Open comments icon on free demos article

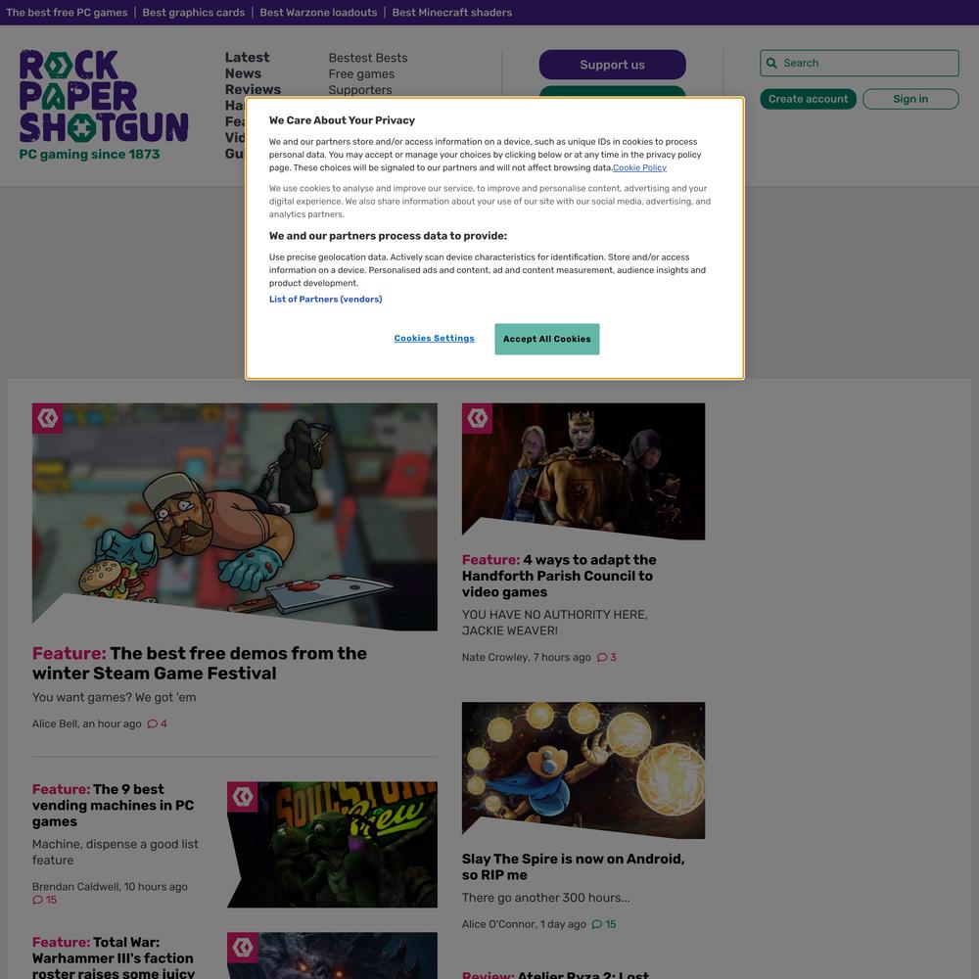153,724
